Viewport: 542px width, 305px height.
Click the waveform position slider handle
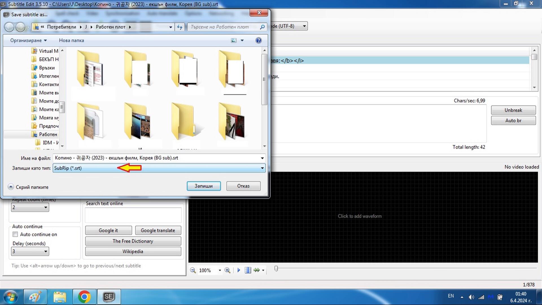point(276,269)
